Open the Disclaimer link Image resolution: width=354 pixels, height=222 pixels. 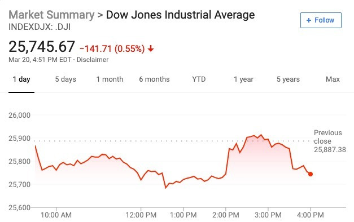tap(93, 60)
